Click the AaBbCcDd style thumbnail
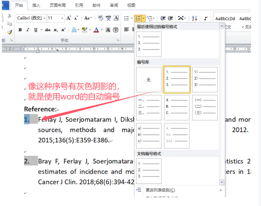261x206 pixels. (225, 19)
